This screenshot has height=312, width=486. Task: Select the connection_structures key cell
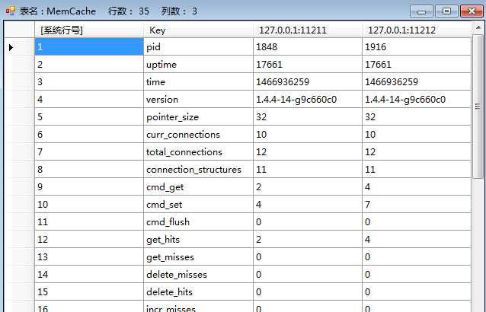point(198,169)
